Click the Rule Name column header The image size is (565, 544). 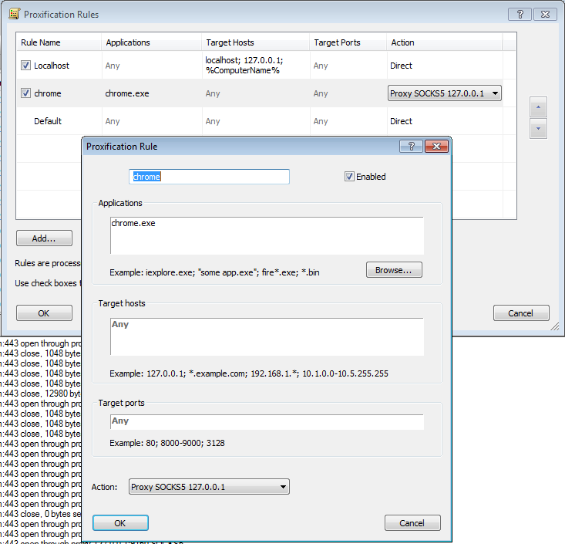tap(40, 42)
